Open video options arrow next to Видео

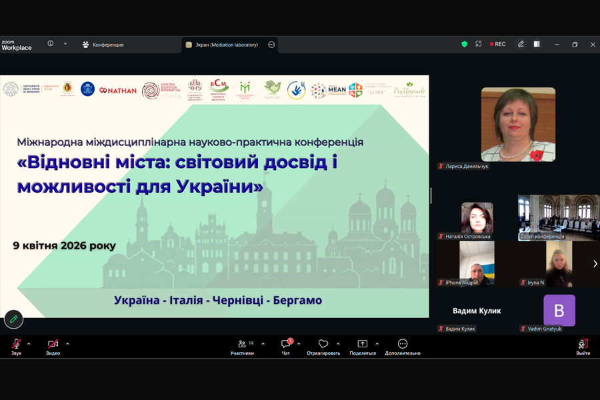click(x=68, y=344)
